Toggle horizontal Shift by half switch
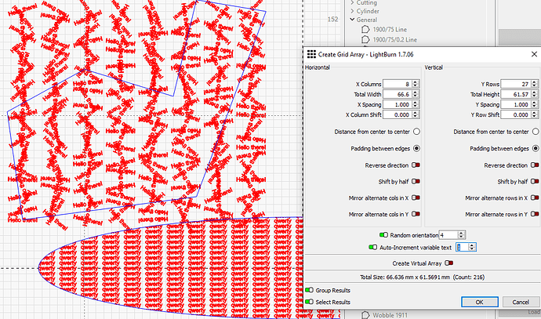Viewport: 541px width, 319px height. [x=416, y=181]
